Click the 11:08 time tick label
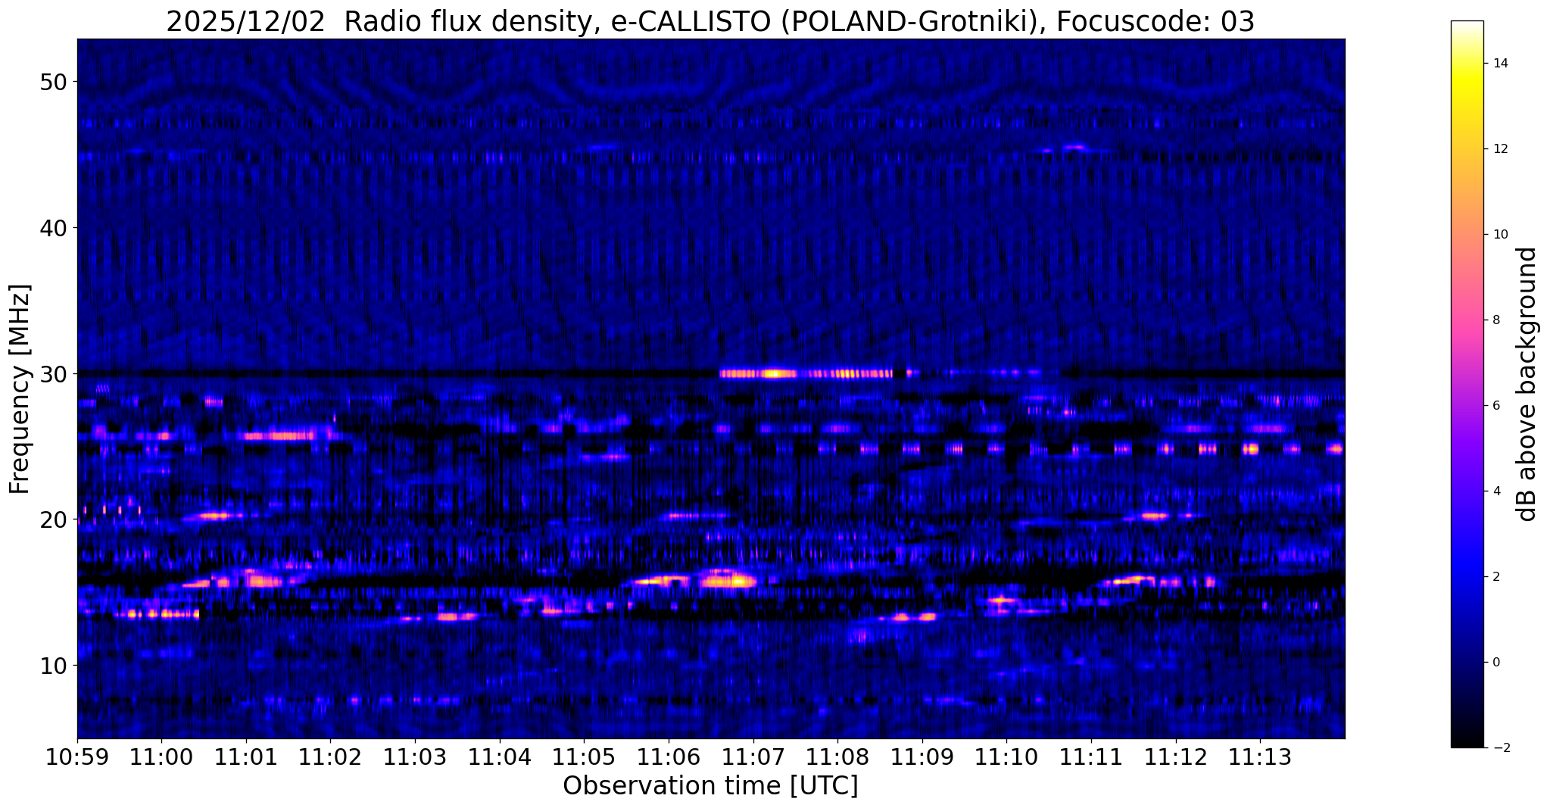 [837, 757]
